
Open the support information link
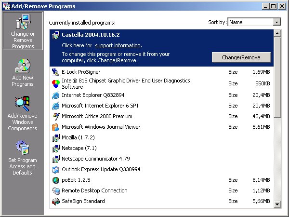[x=118, y=45]
